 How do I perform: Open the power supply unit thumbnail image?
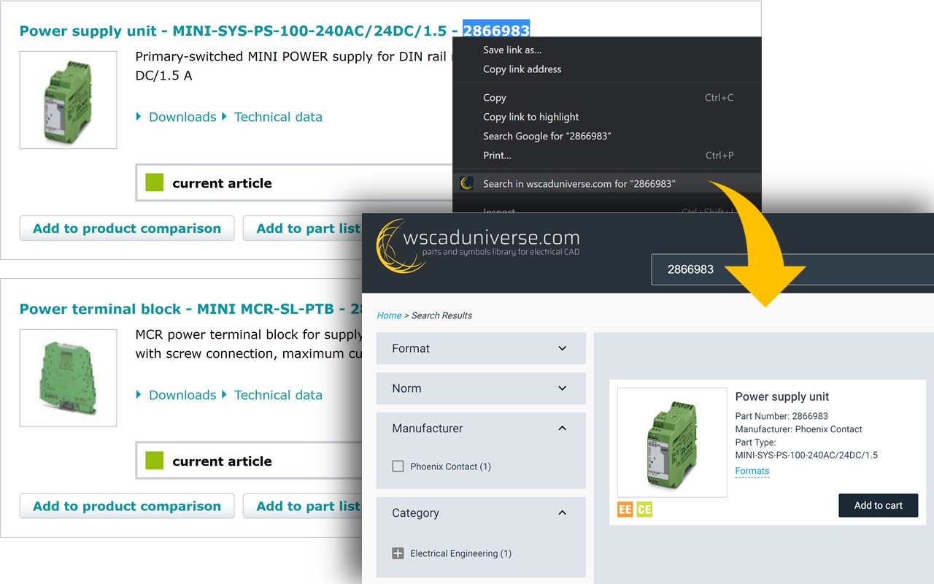68,100
